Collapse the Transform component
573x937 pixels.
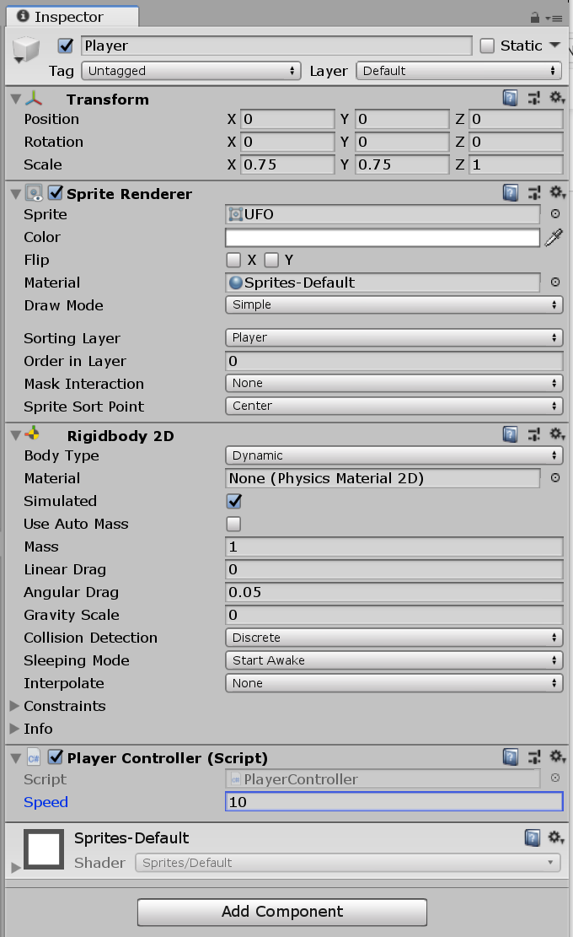(x=15, y=99)
